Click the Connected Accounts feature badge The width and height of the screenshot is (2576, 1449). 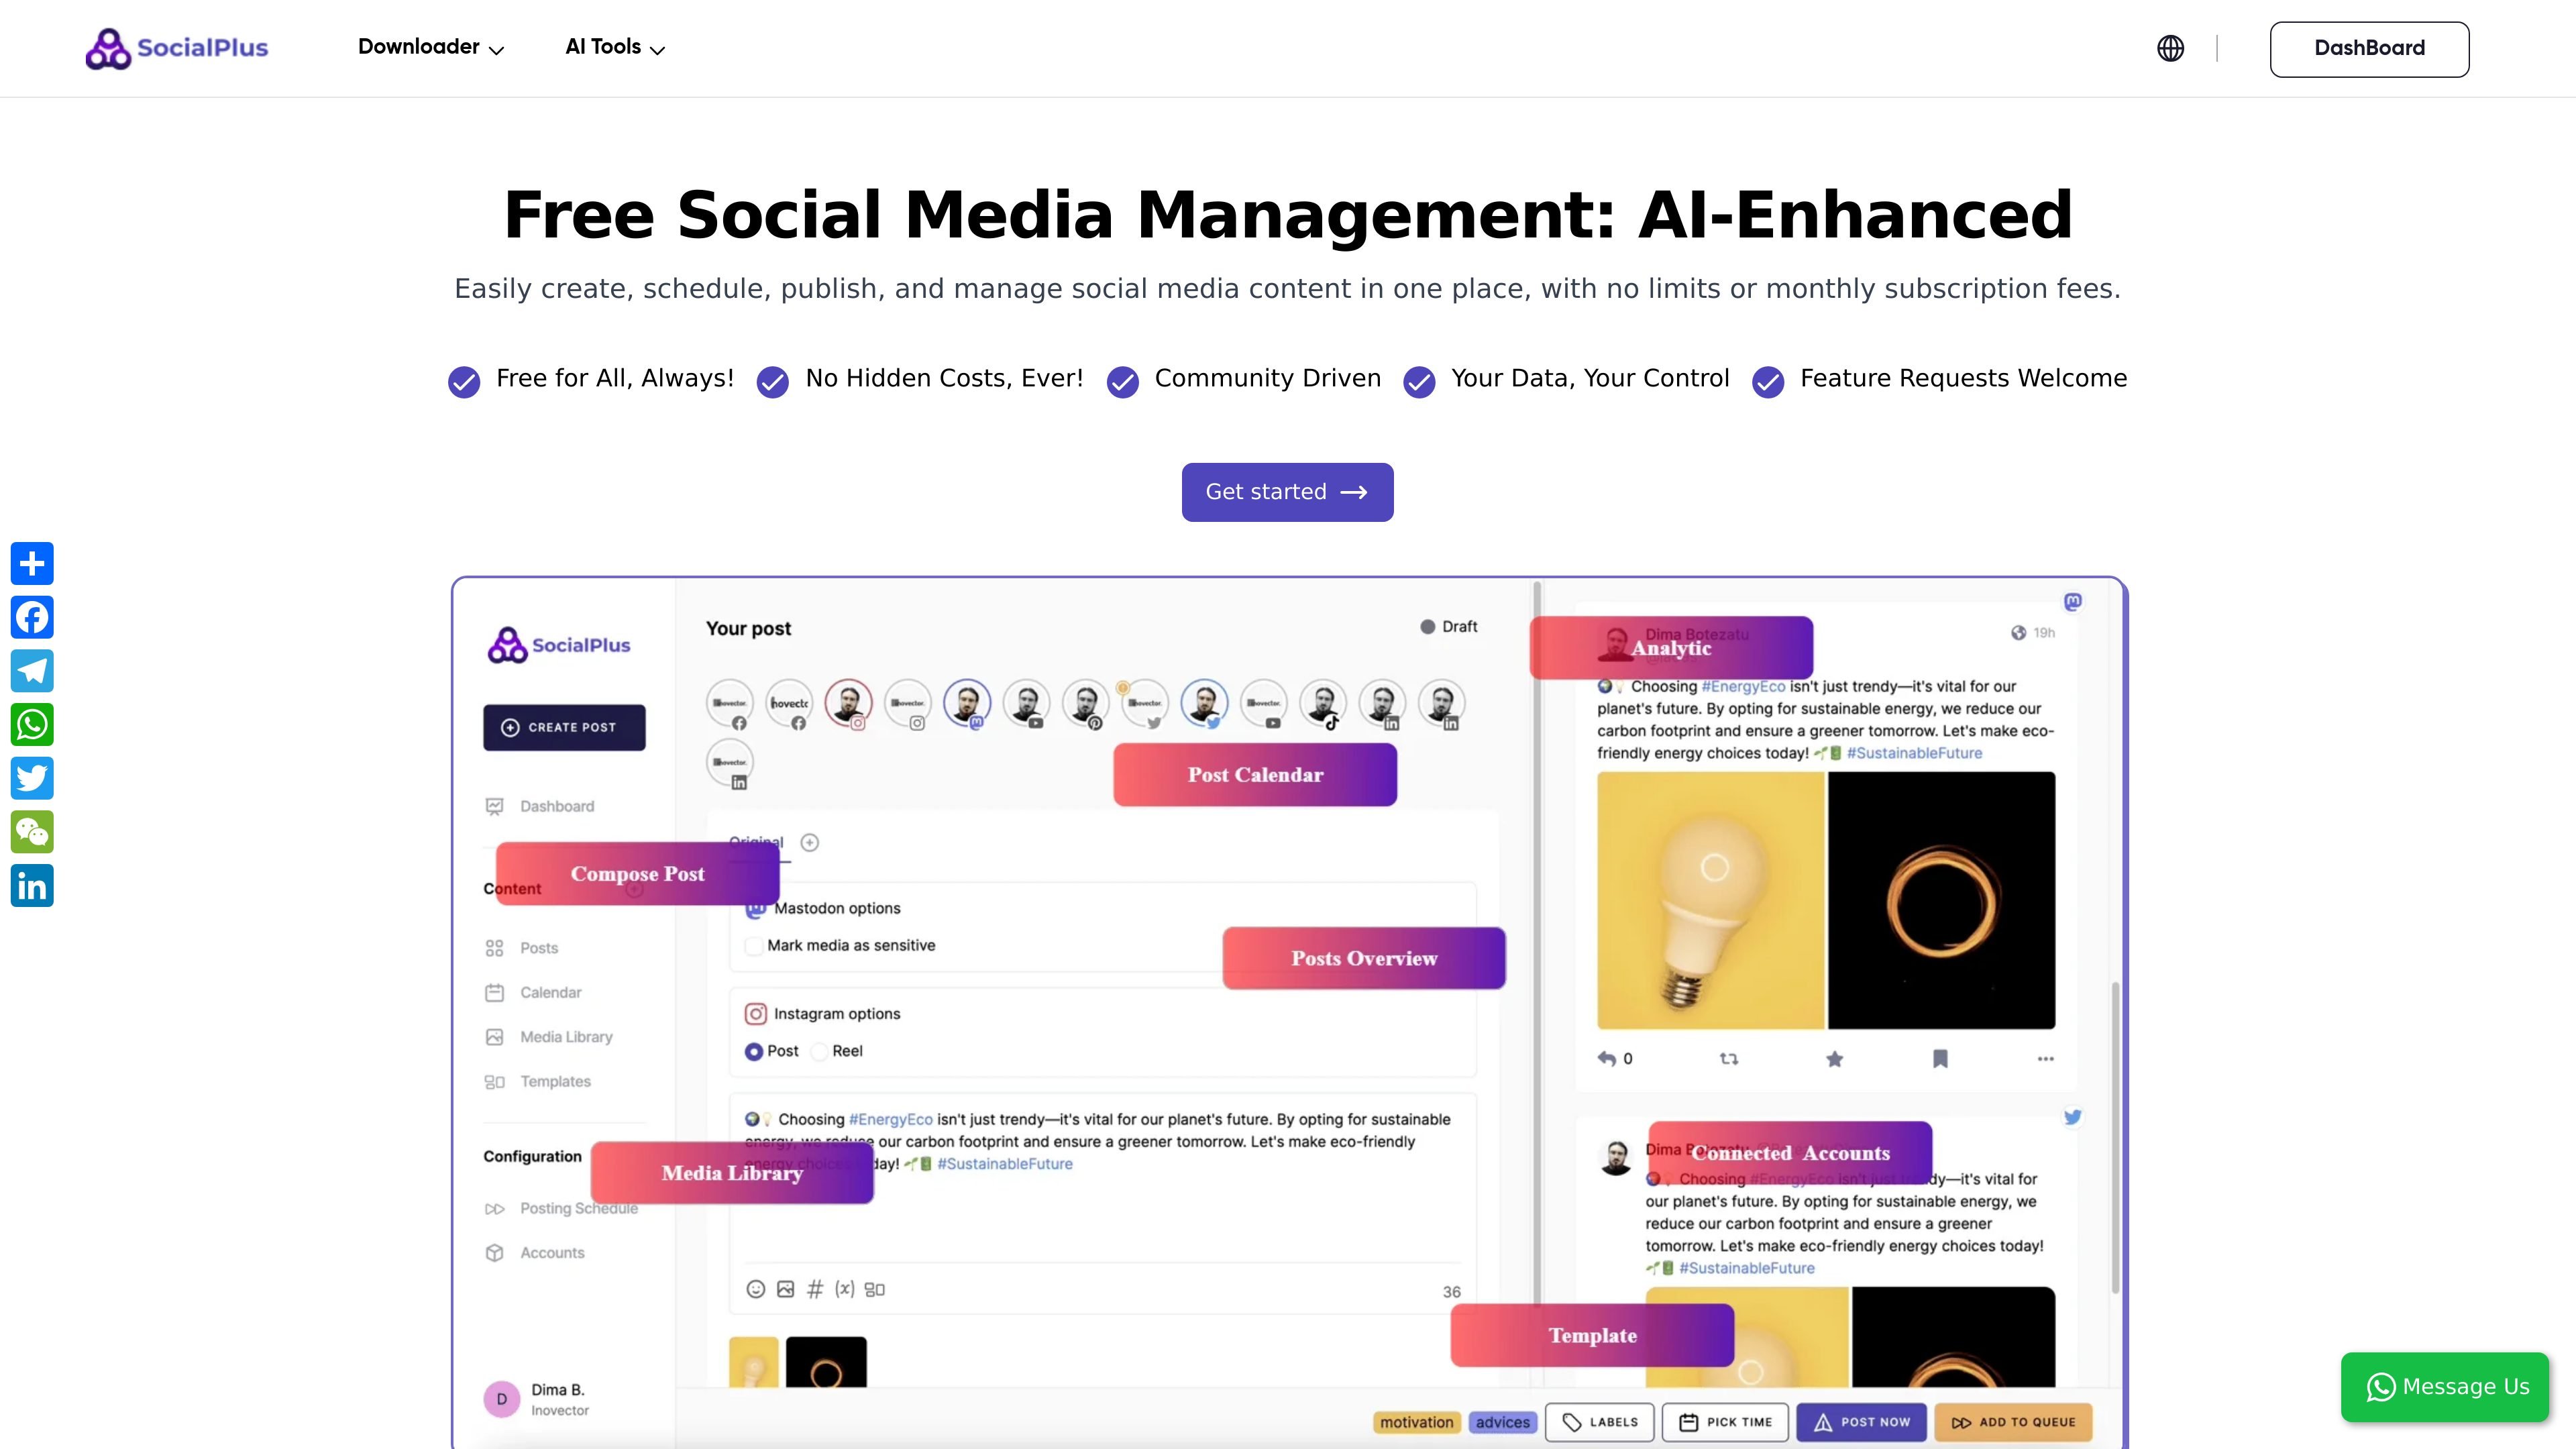point(1790,1153)
